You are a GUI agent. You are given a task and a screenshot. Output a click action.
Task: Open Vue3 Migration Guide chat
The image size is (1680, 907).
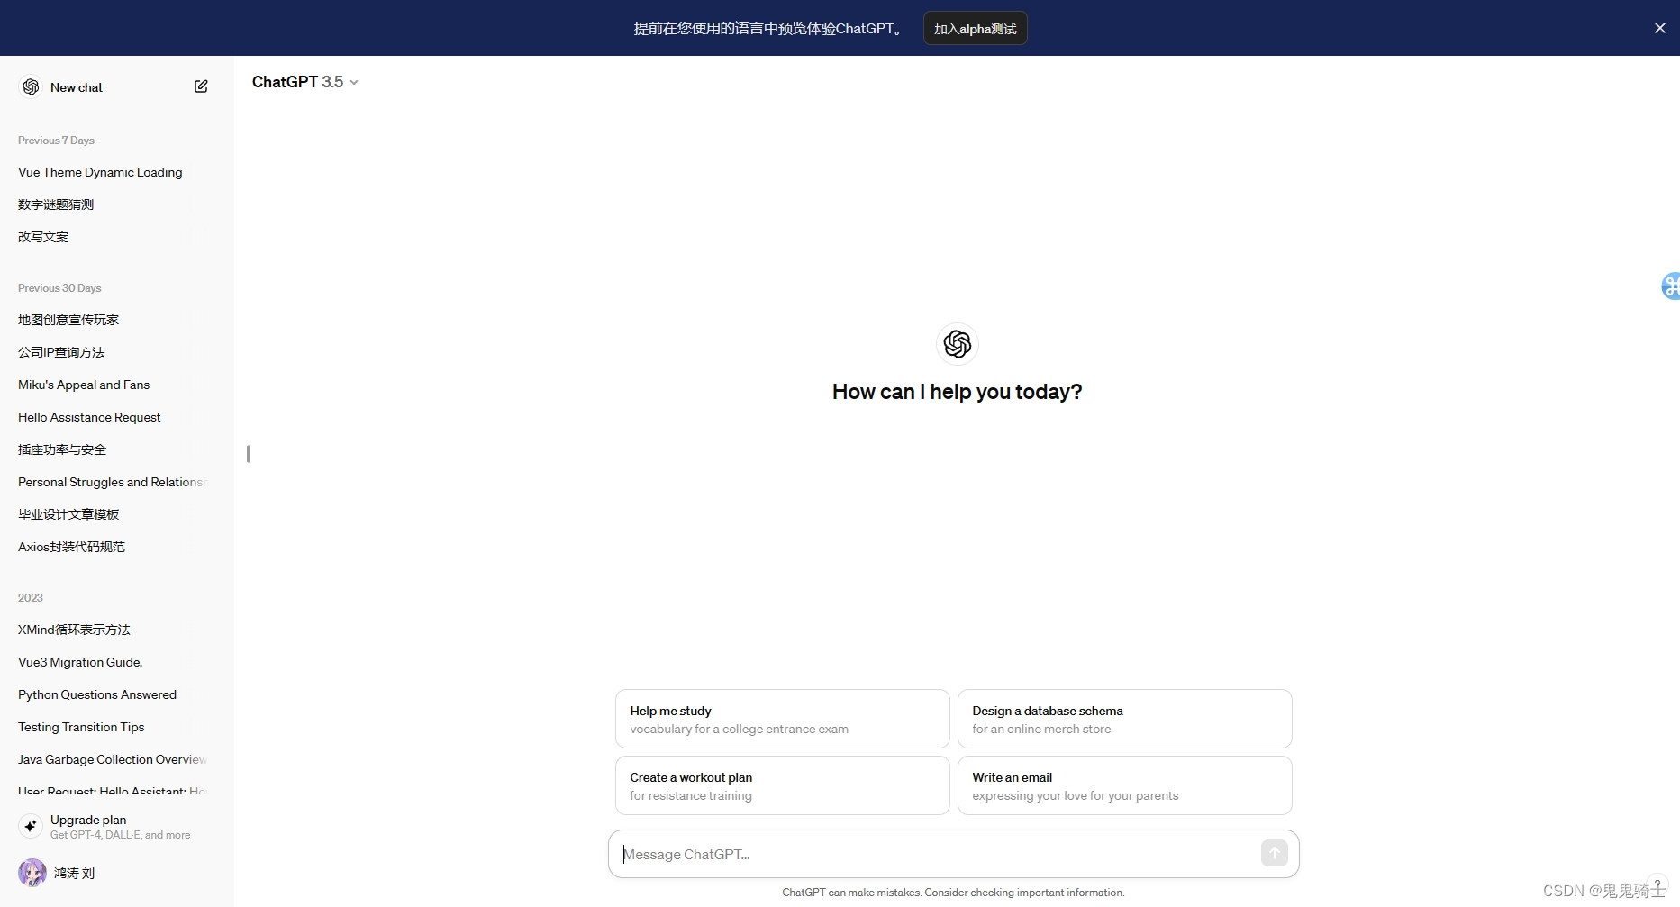tap(113, 662)
